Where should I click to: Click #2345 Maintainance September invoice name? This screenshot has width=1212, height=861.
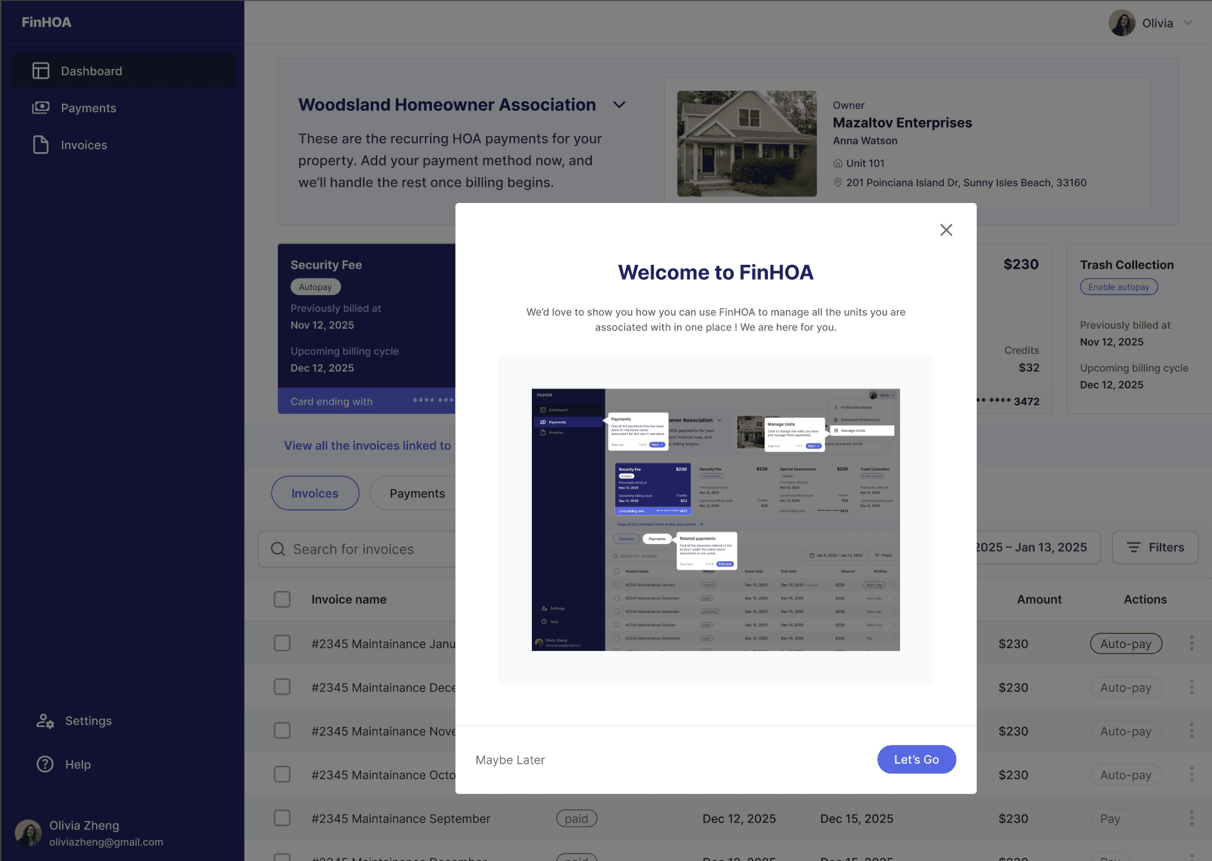click(x=401, y=818)
